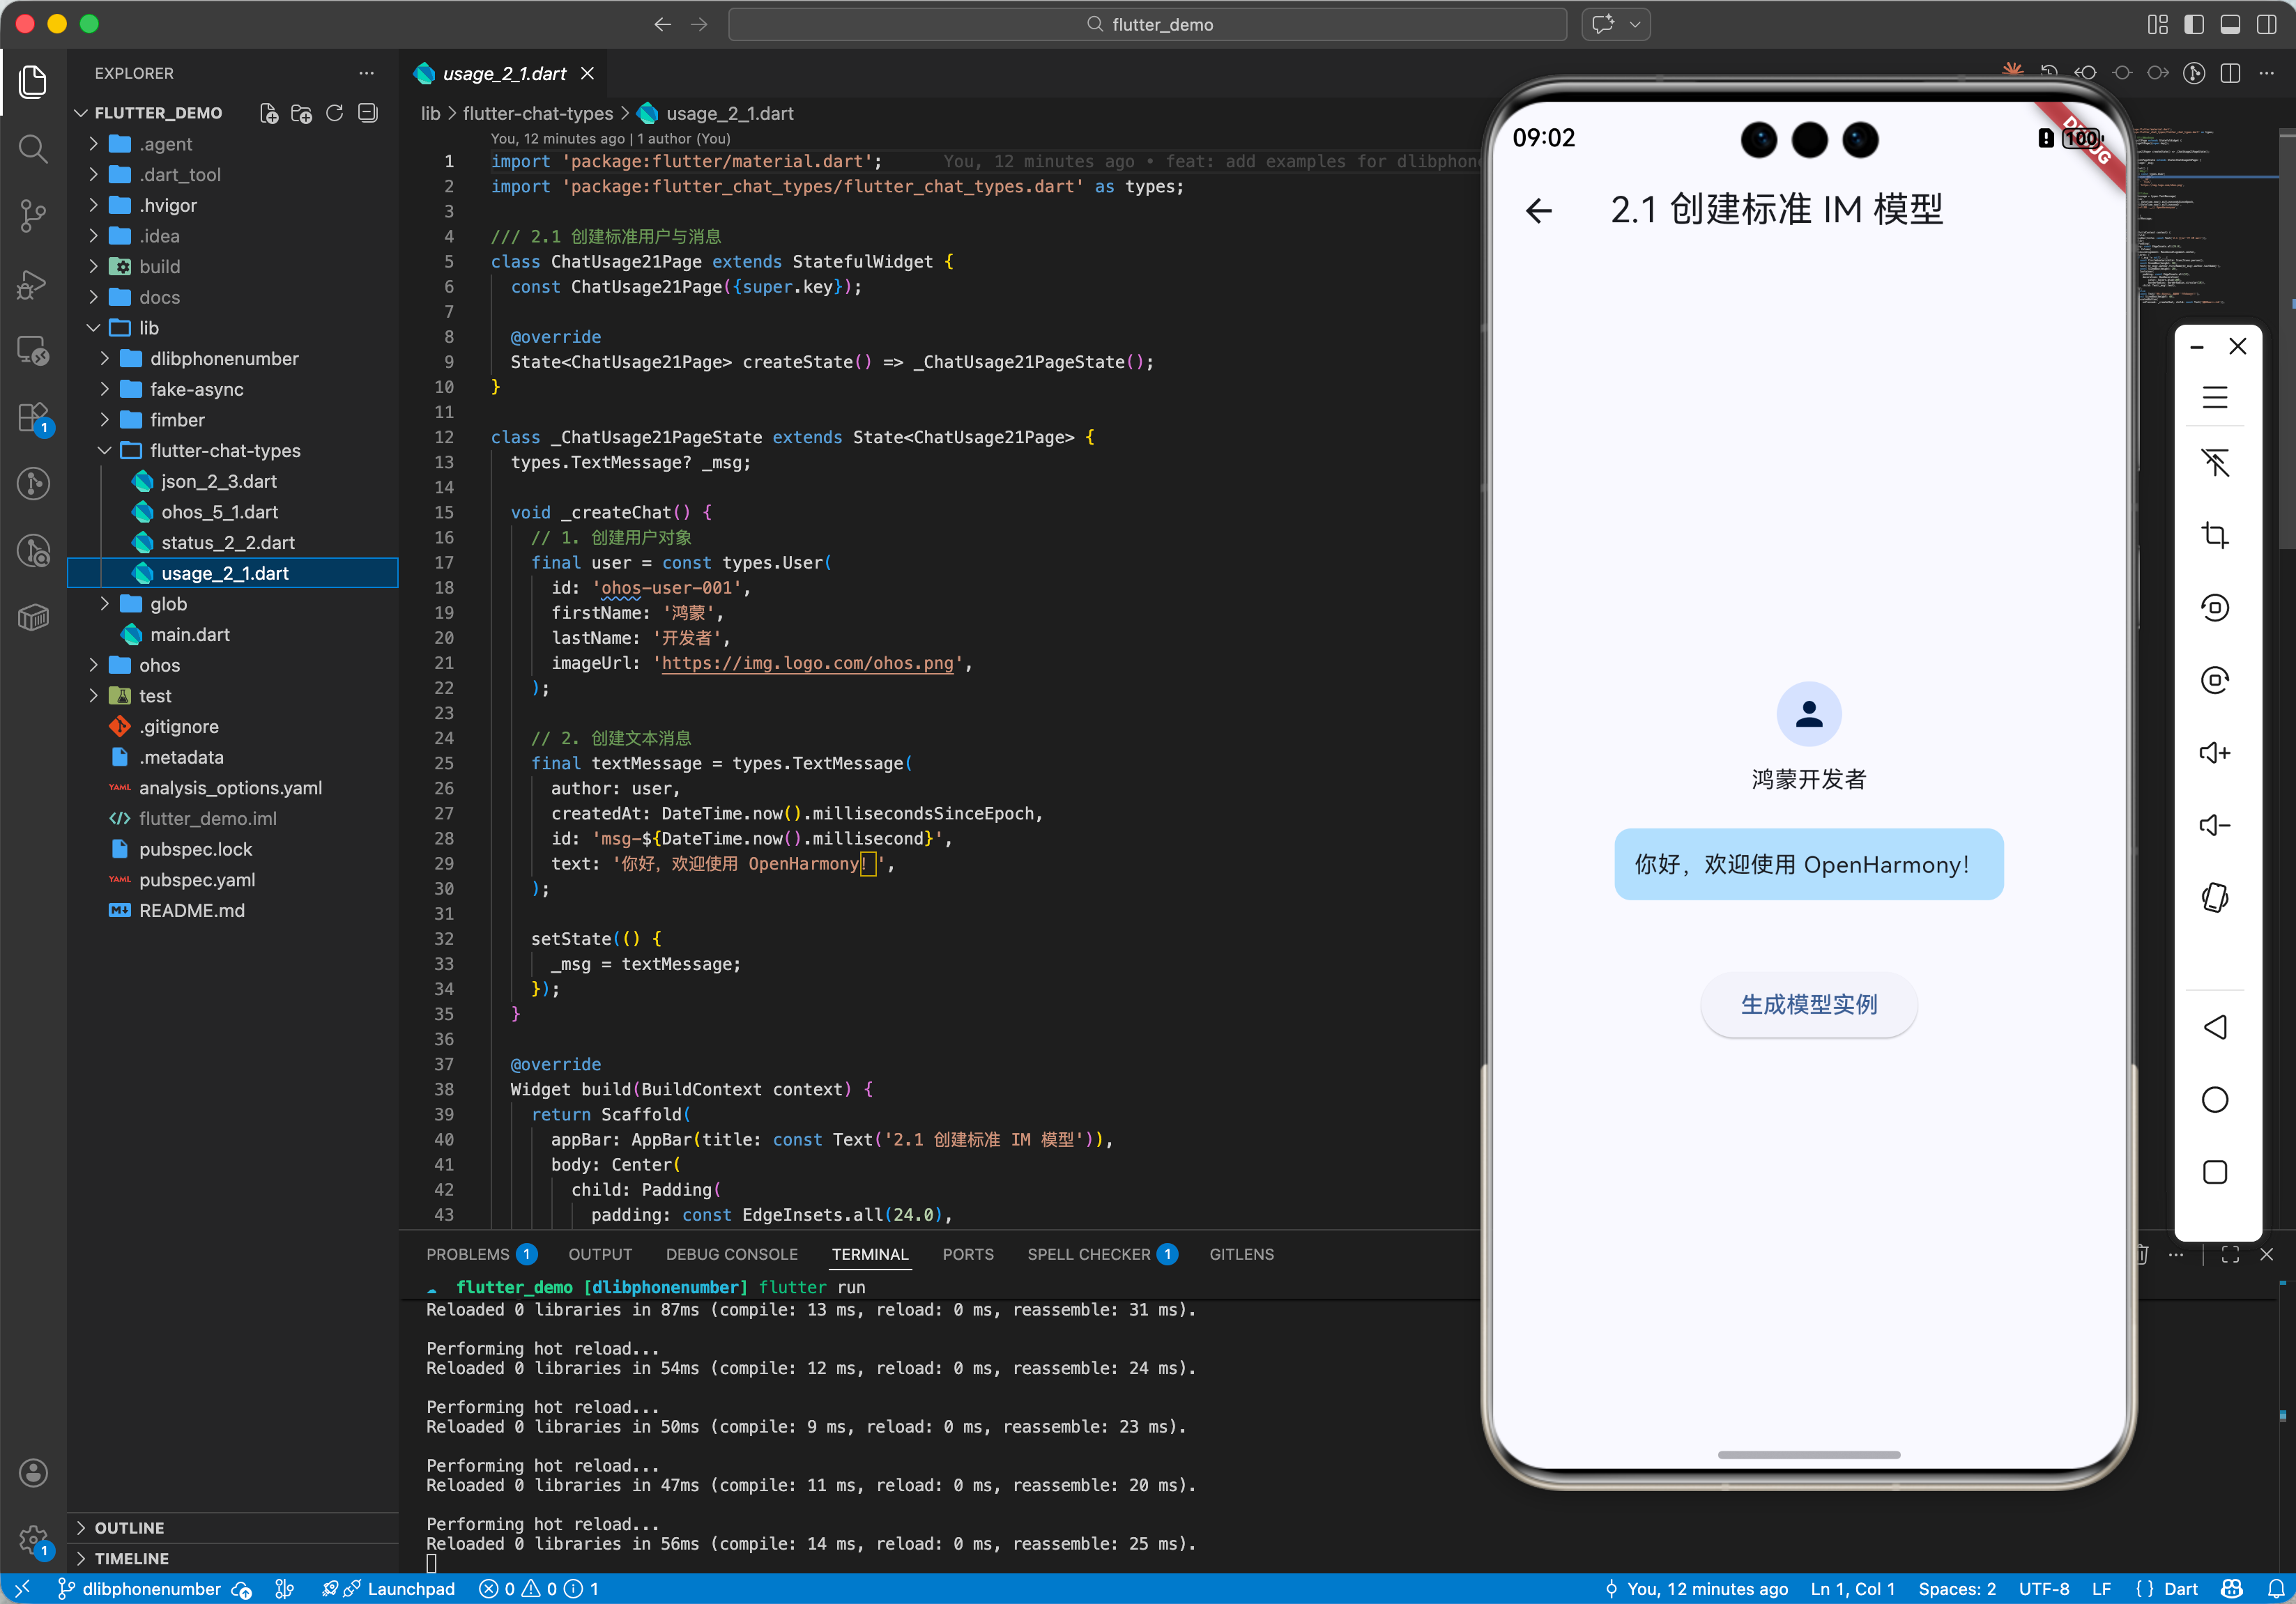
Task: Open the Extensions view
Action: click(x=33, y=417)
